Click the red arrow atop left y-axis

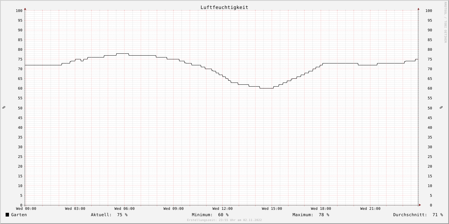(25, 9)
